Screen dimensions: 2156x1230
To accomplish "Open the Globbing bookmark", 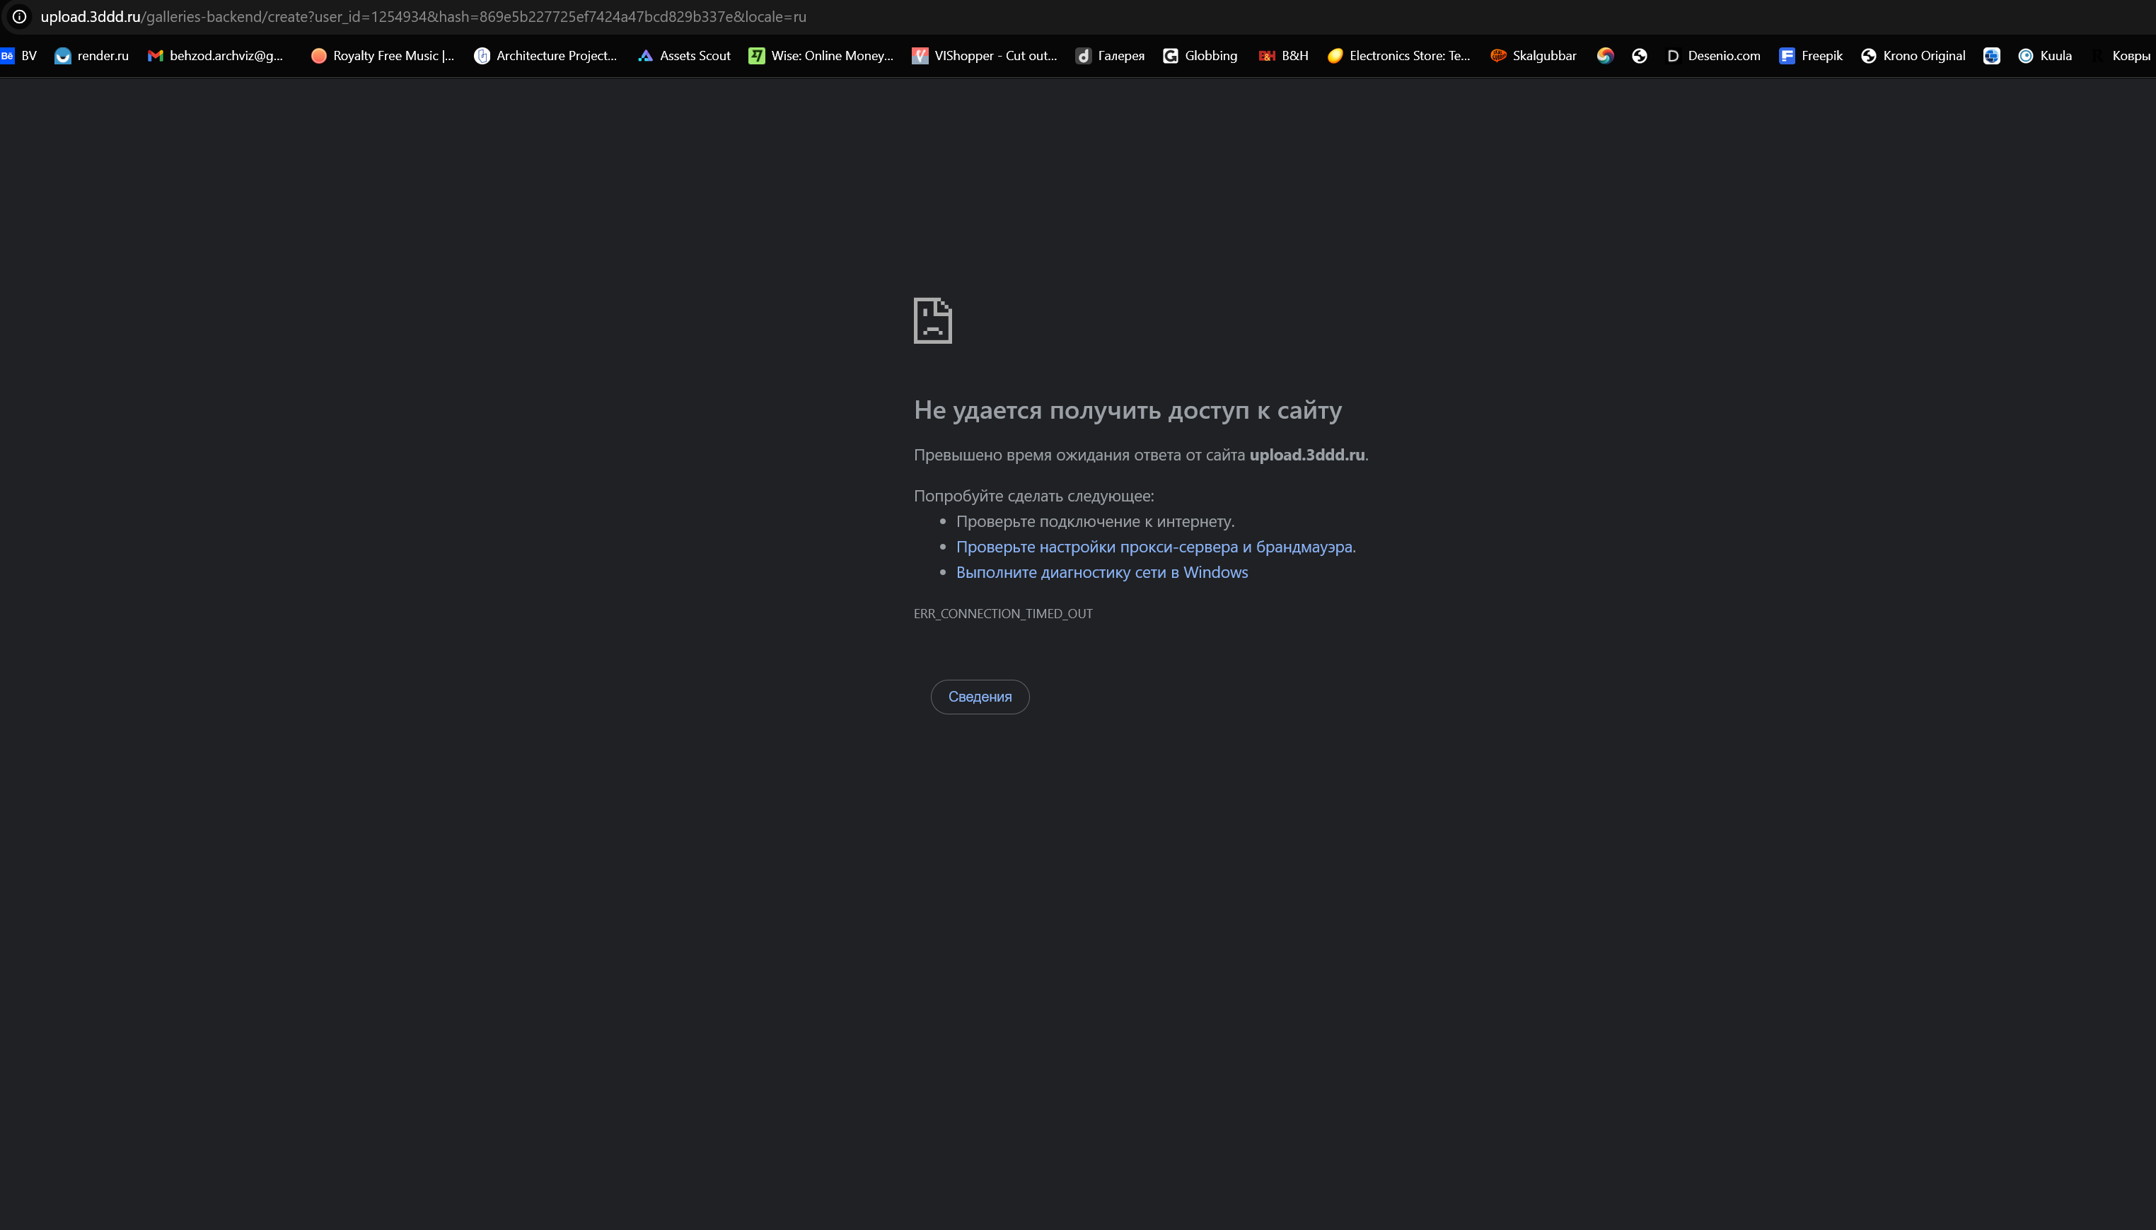I will [1200, 56].
